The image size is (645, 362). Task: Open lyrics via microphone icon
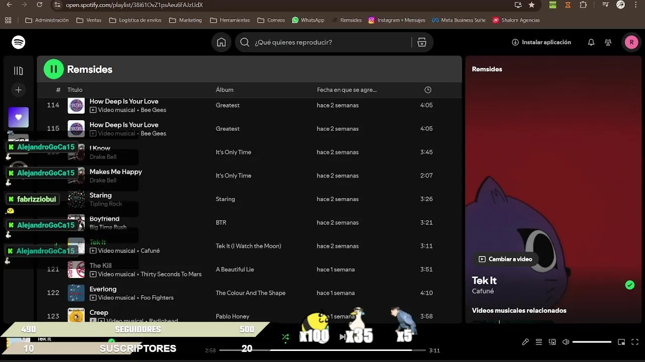525,342
